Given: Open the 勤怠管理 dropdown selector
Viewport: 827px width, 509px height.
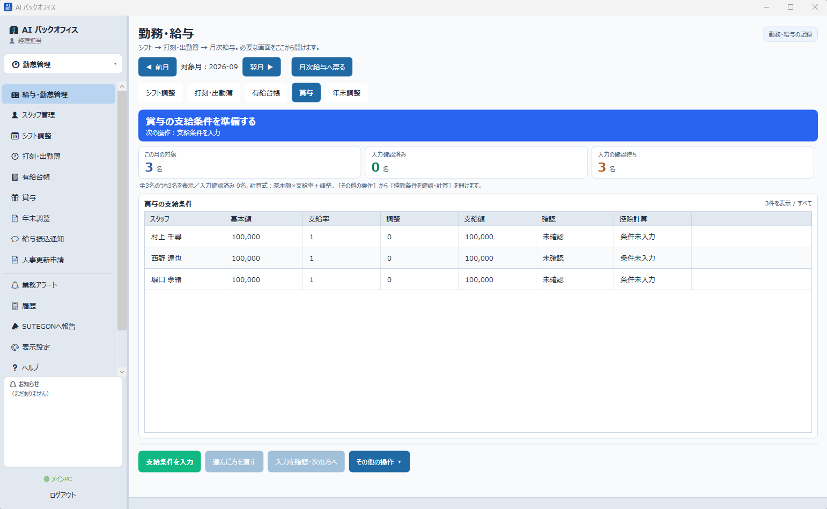Looking at the screenshot, I should pos(63,64).
